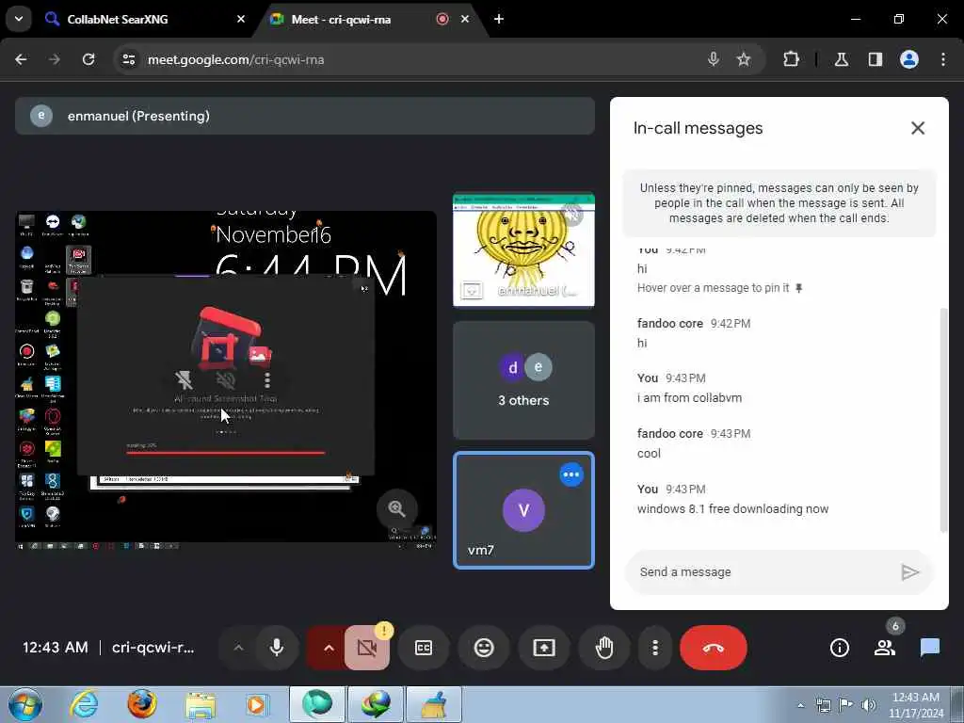This screenshot has width=964, height=723.
Task: Open Windows Explorer folder icon
Action: pyautogui.click(x=201, y=704)
